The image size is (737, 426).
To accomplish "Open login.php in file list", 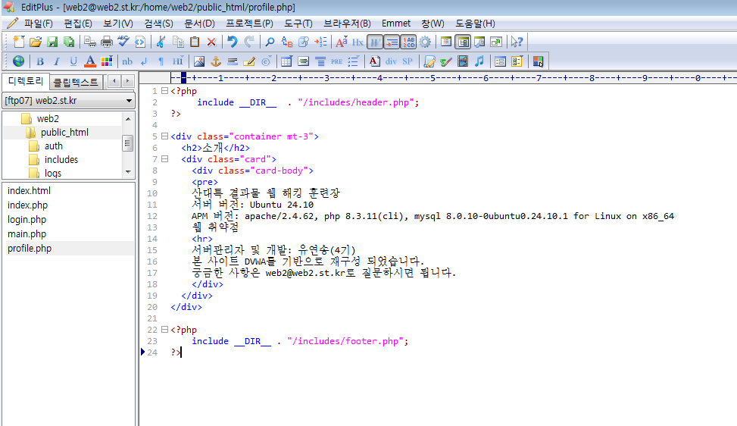I will coord(27,220).
